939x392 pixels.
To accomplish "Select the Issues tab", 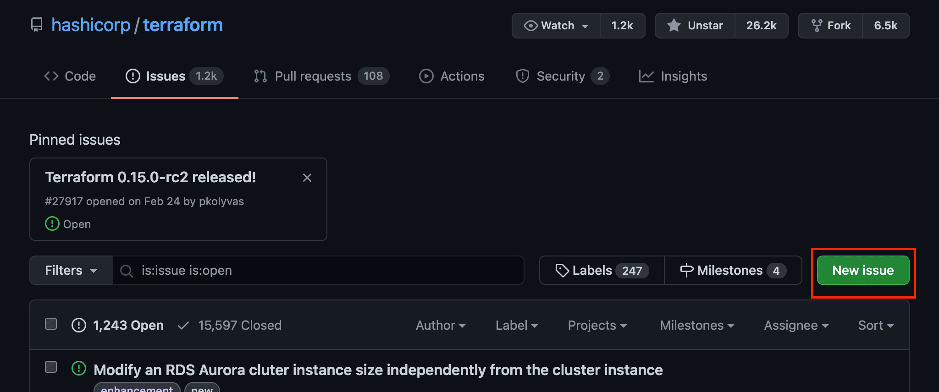I will pyautogui.click(x=174, y=76).
